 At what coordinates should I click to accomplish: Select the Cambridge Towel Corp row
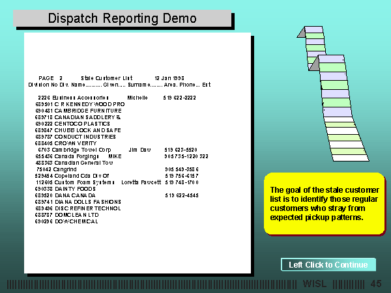(82, 150)
